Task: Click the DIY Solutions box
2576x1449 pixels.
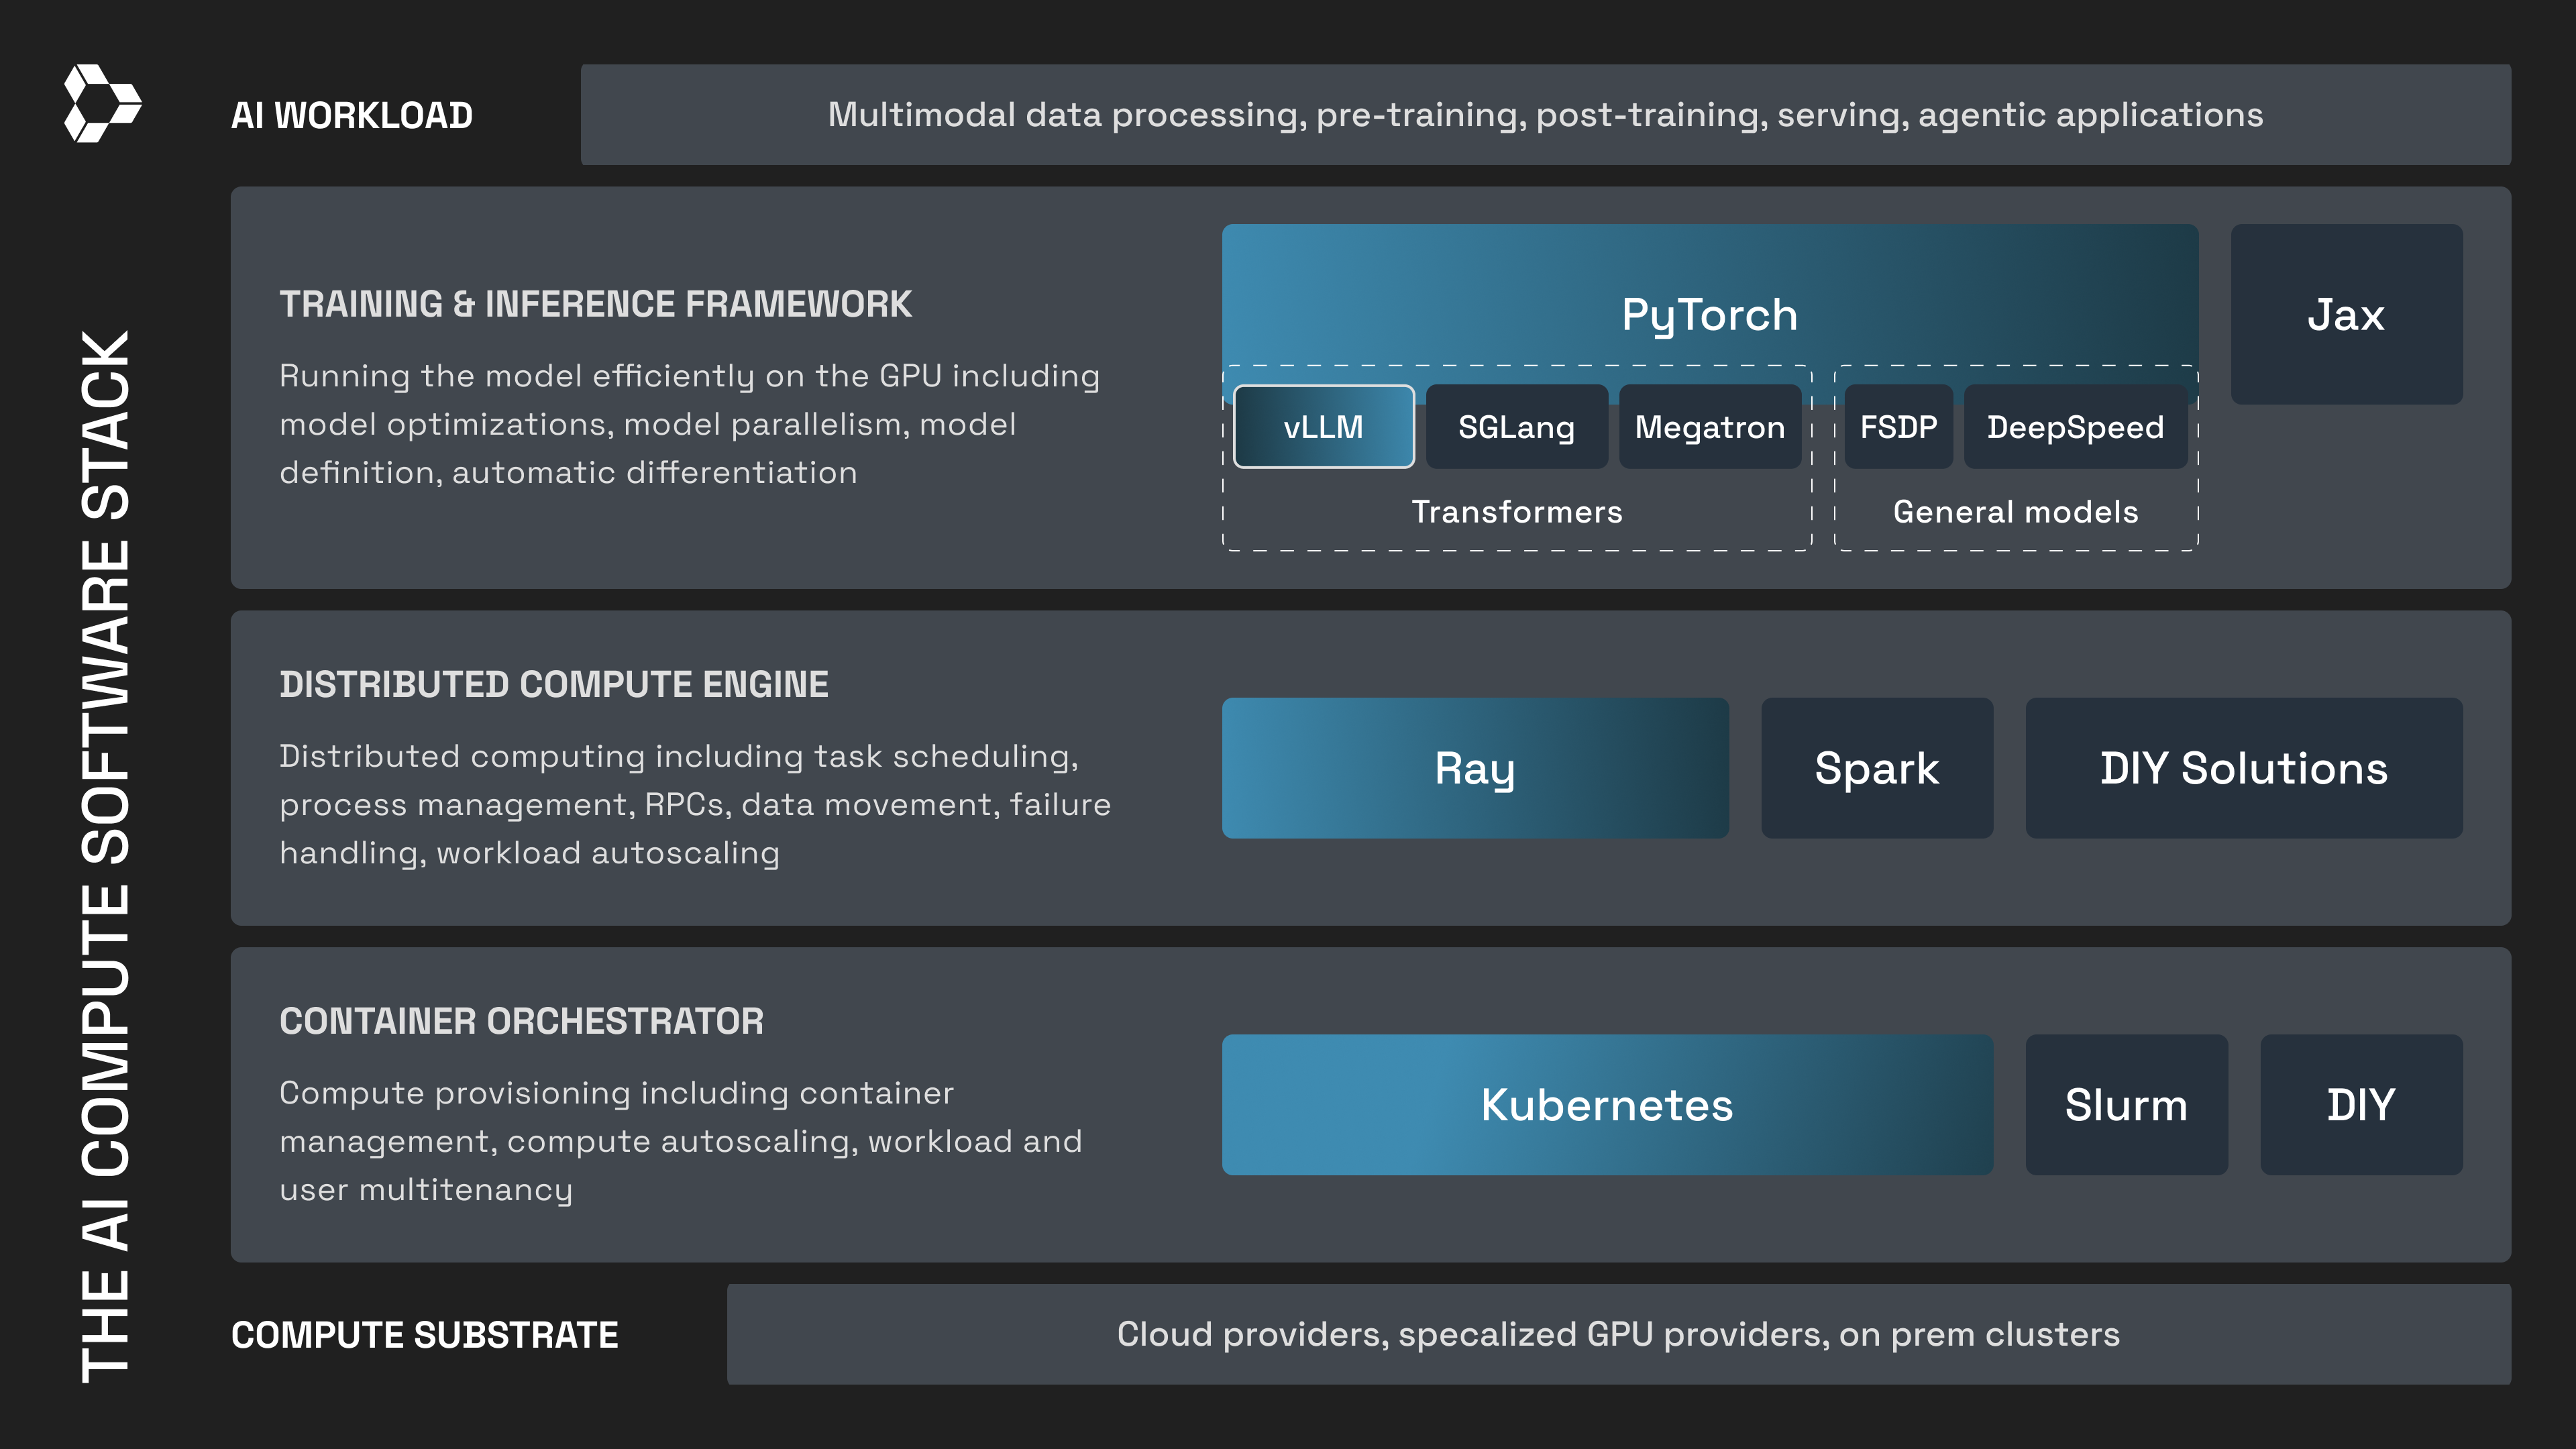Action: click(x=2243, y=768)
